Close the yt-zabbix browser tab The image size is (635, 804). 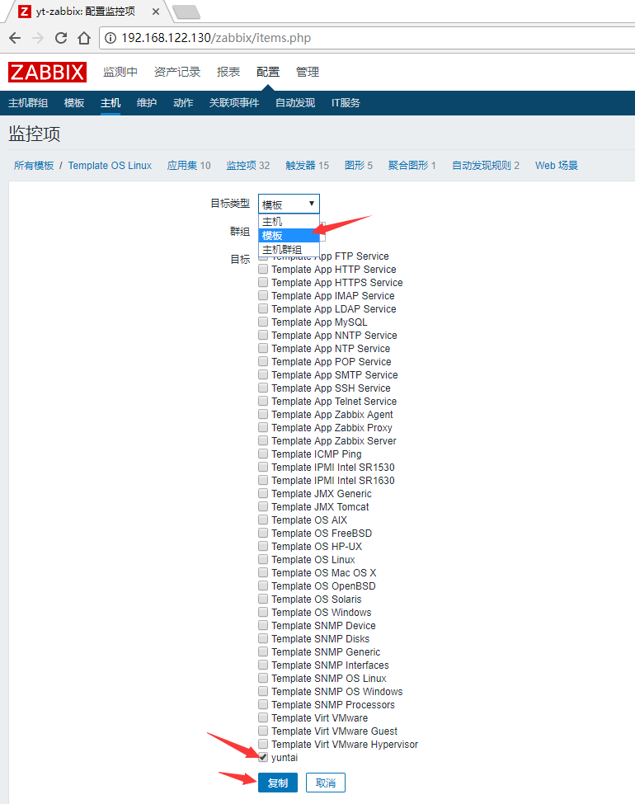(155, 12)
